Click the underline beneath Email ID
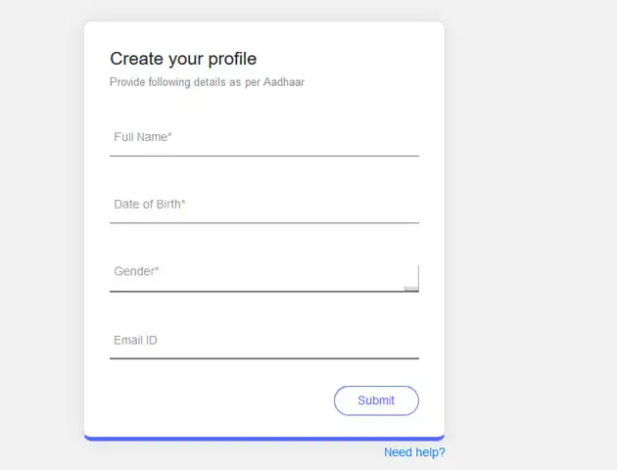The height and width of the screenshot is (470, 617). click(x=264, y=358)
